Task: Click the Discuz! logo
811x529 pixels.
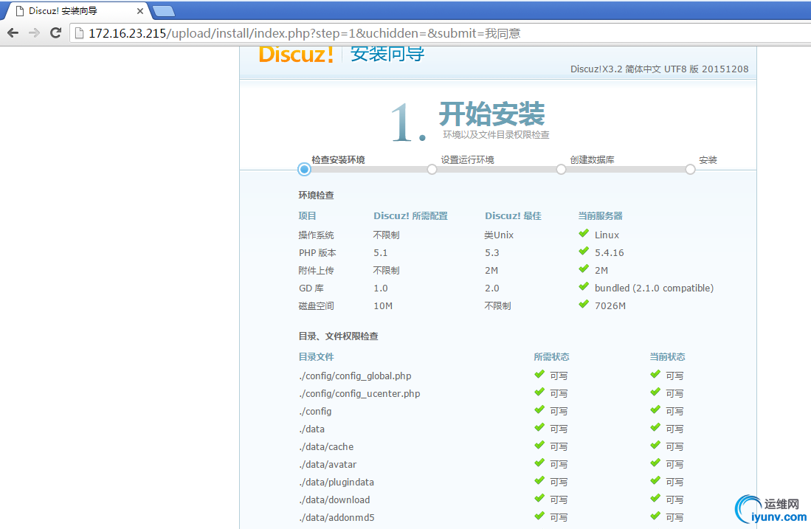Action: [x=296, y=54]
